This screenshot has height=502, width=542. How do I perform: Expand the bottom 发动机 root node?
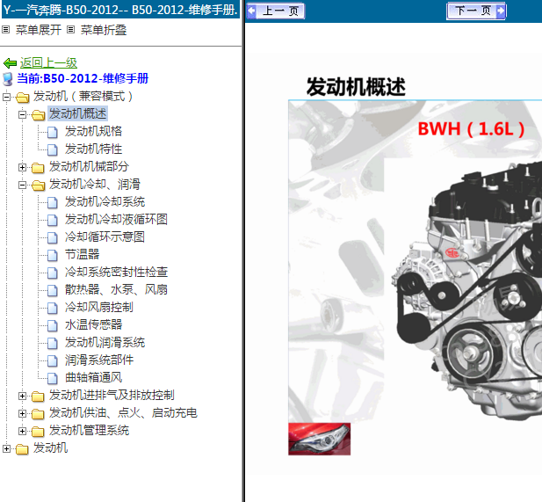(6, 448)
